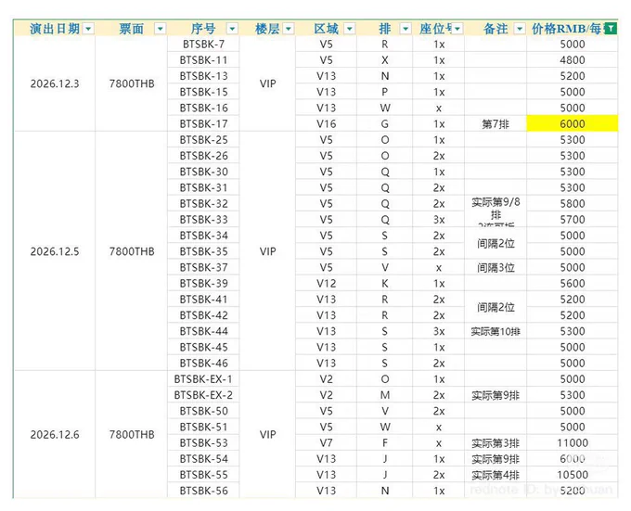Select cell BTSBK-50
This screenshot has height=511, width=631.
coord(203,411)
